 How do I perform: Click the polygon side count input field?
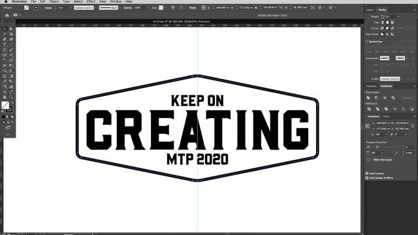[410, 147]
